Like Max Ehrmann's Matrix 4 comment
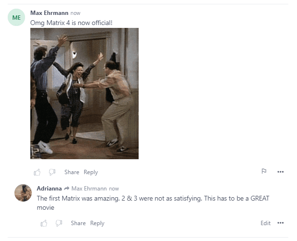Screen dimensions: 297x241 point(37,172)
